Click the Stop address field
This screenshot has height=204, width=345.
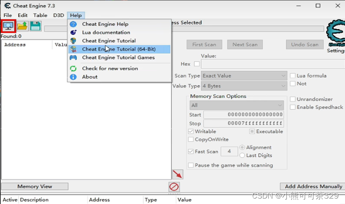244,123
